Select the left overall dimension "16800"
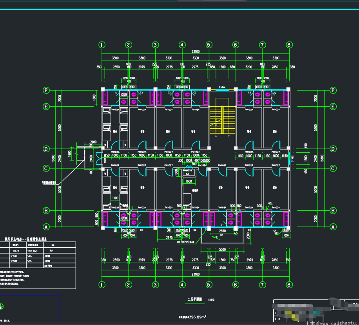Image resolution: width=359 pixels, height=325 pixels. (53, 159)
